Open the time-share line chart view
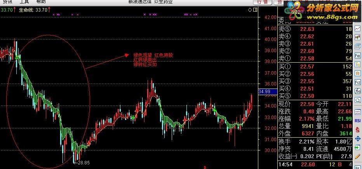 point(358,28)
